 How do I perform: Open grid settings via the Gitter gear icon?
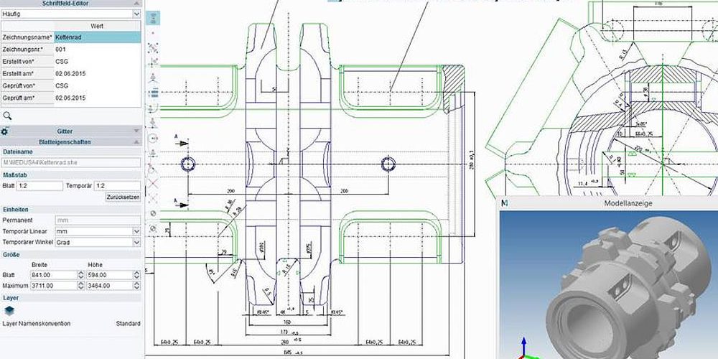pyautogui.click(x=5, y=131)
